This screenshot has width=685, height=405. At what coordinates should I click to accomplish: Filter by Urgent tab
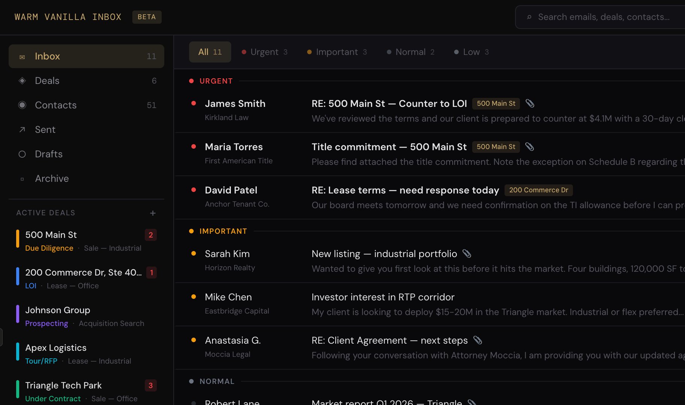tap(265, 52)
